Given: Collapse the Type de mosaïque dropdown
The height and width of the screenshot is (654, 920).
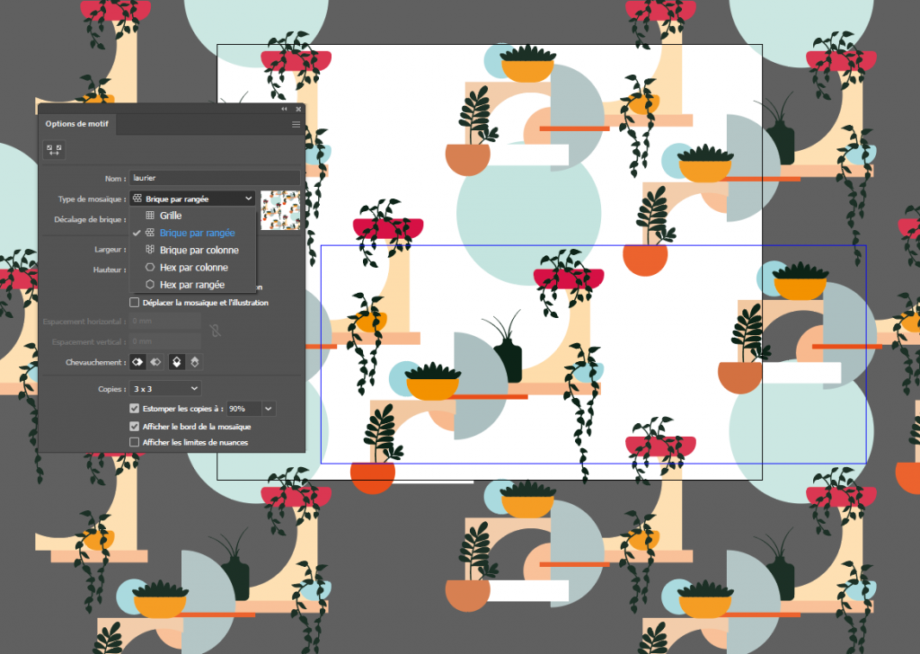Looking at the screenshot, I should point(192,199).
